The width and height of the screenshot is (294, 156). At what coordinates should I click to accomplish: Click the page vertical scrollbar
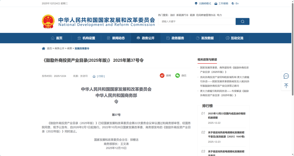(x=293, y=54)
